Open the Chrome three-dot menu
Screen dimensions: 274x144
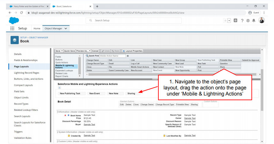264,12
